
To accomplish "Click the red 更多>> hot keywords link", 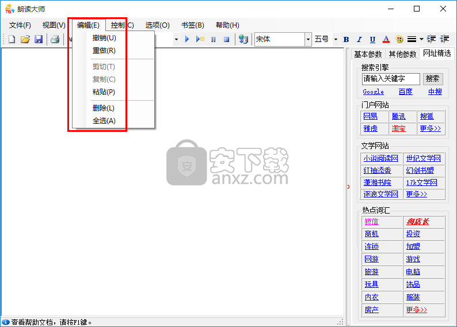I will click(417, 310).
